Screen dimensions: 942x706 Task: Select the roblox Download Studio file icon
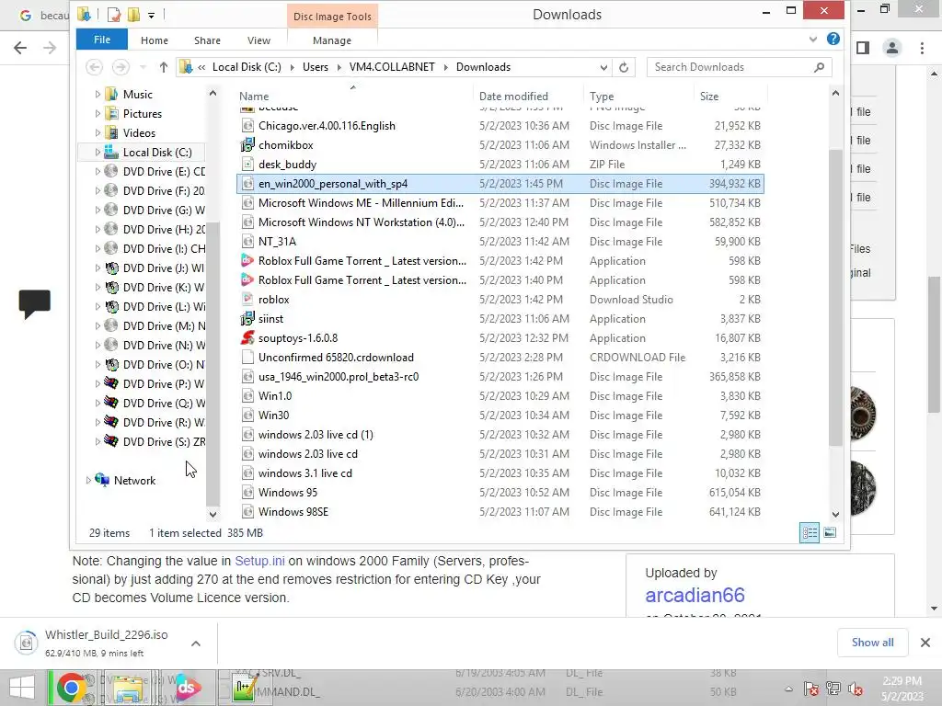click(x=247, y=300)
